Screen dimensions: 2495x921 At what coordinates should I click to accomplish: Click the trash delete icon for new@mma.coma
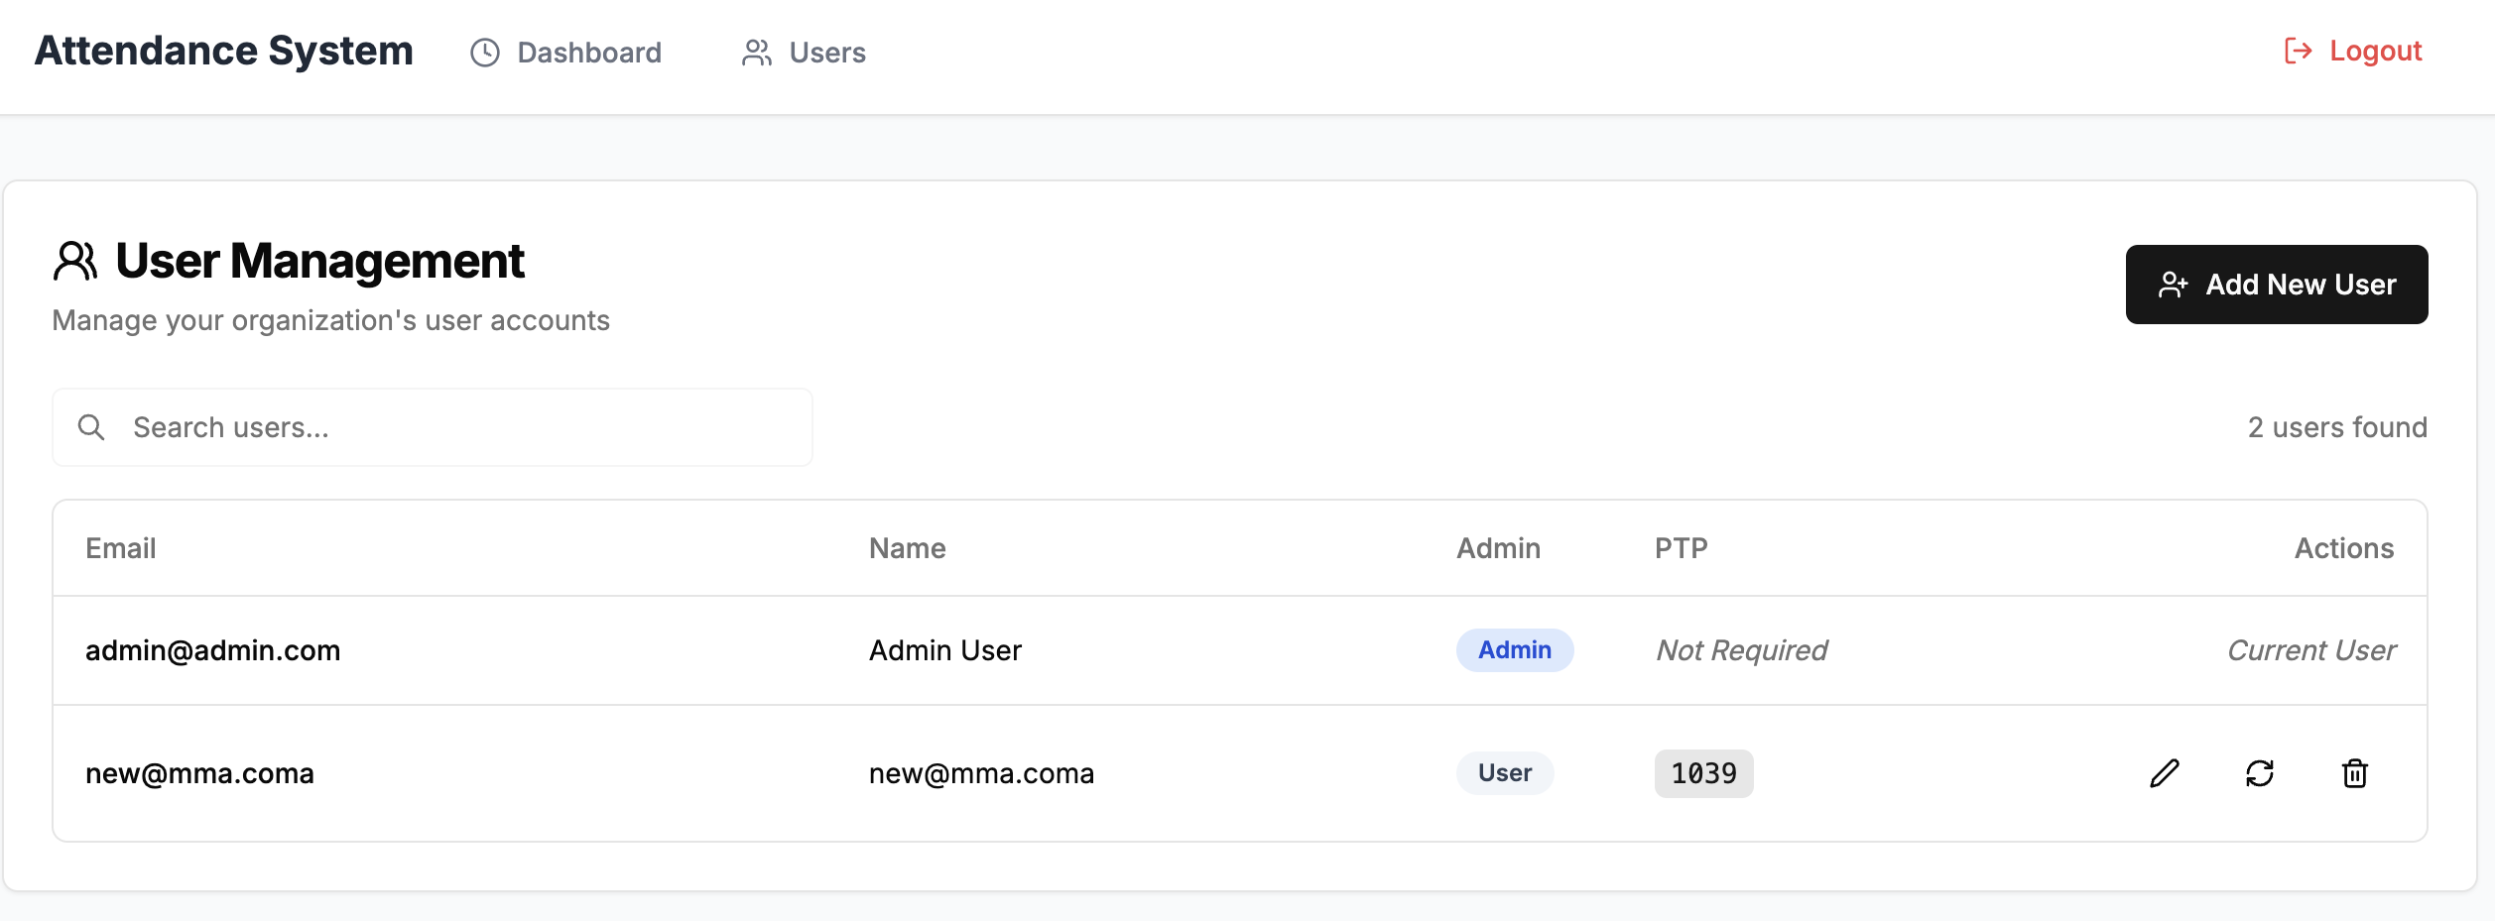[x=2355, y=773]
